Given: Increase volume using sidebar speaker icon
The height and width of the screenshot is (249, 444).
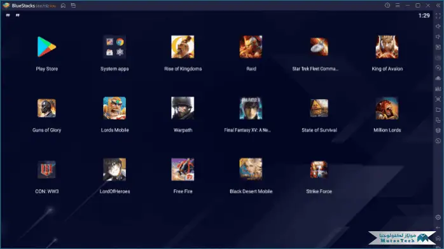Looking at the screenshot, I should (x=438, y=26).
